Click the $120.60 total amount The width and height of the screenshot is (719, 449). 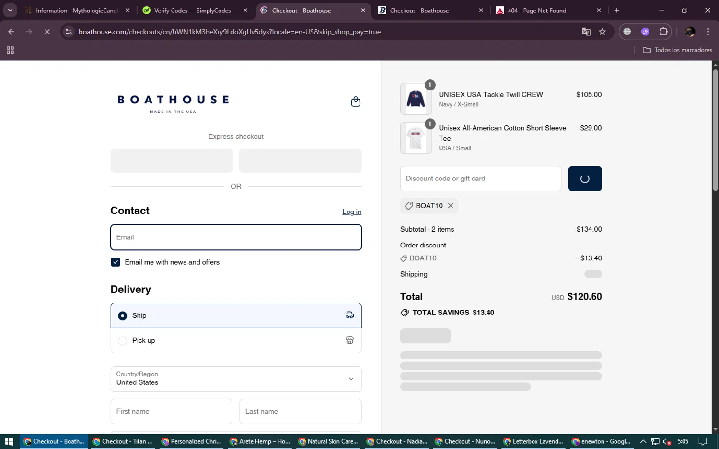[584, 297]
